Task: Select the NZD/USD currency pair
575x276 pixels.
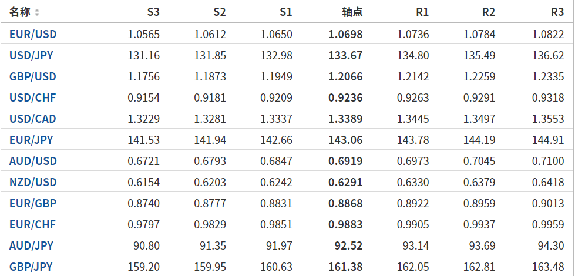Action: click(33, 183)
